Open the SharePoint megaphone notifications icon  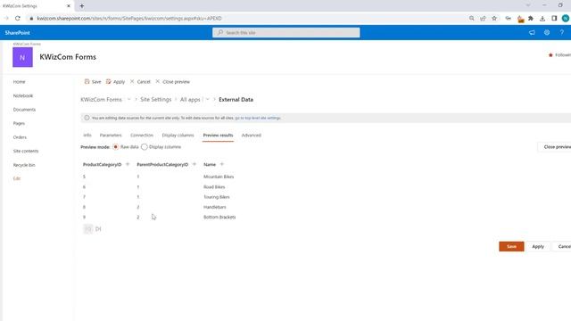(x=532, y=32)
